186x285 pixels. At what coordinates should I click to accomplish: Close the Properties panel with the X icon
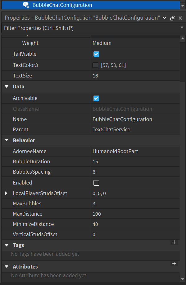180,18
